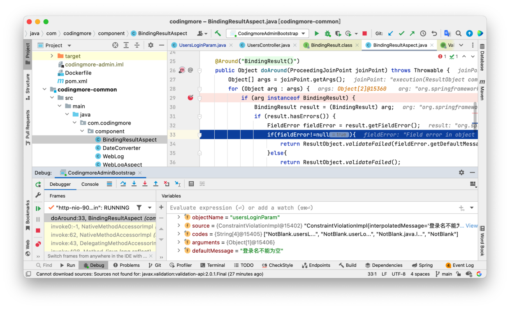This screenshot has height=309, width=510.
Task: Click the Build project hammer icon
Action: (218, 34)
